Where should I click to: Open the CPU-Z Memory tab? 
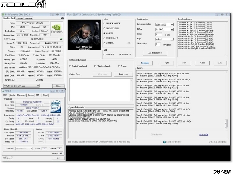point(31,95)
